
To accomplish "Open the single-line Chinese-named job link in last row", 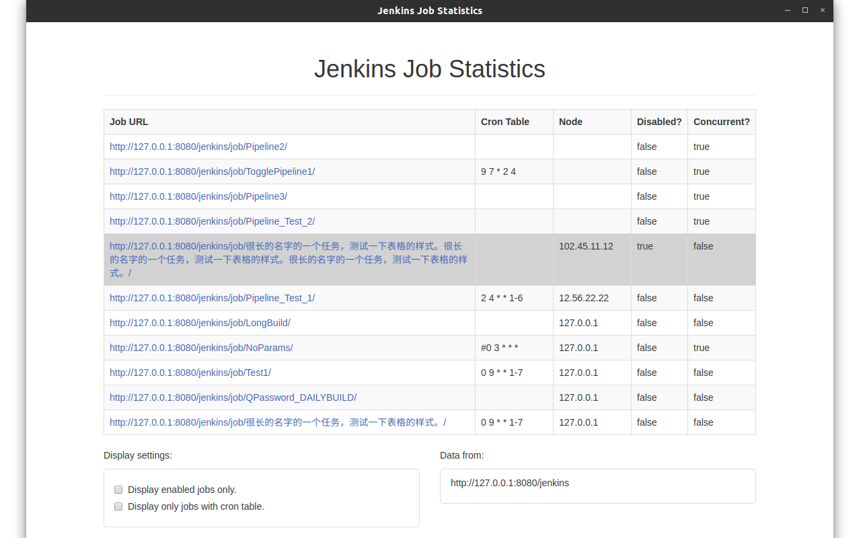I will tap(278, 422).
